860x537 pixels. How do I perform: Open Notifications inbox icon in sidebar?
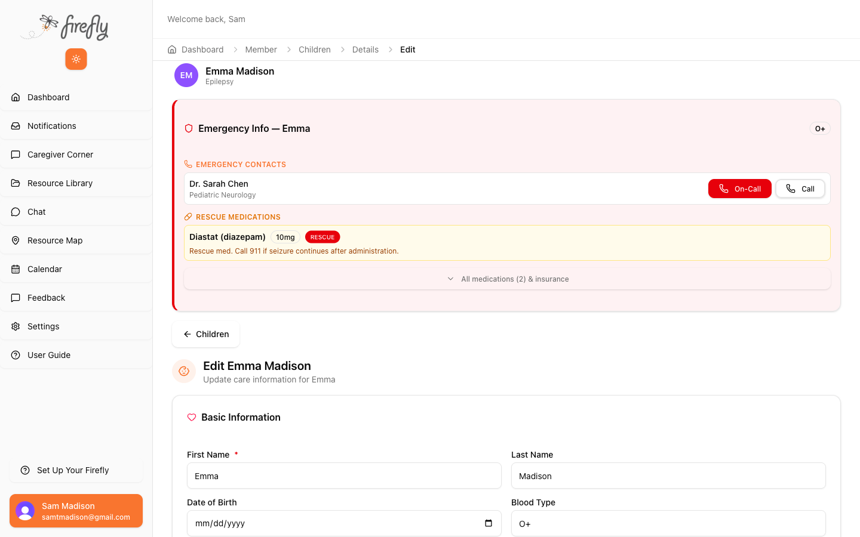[16, 126]
